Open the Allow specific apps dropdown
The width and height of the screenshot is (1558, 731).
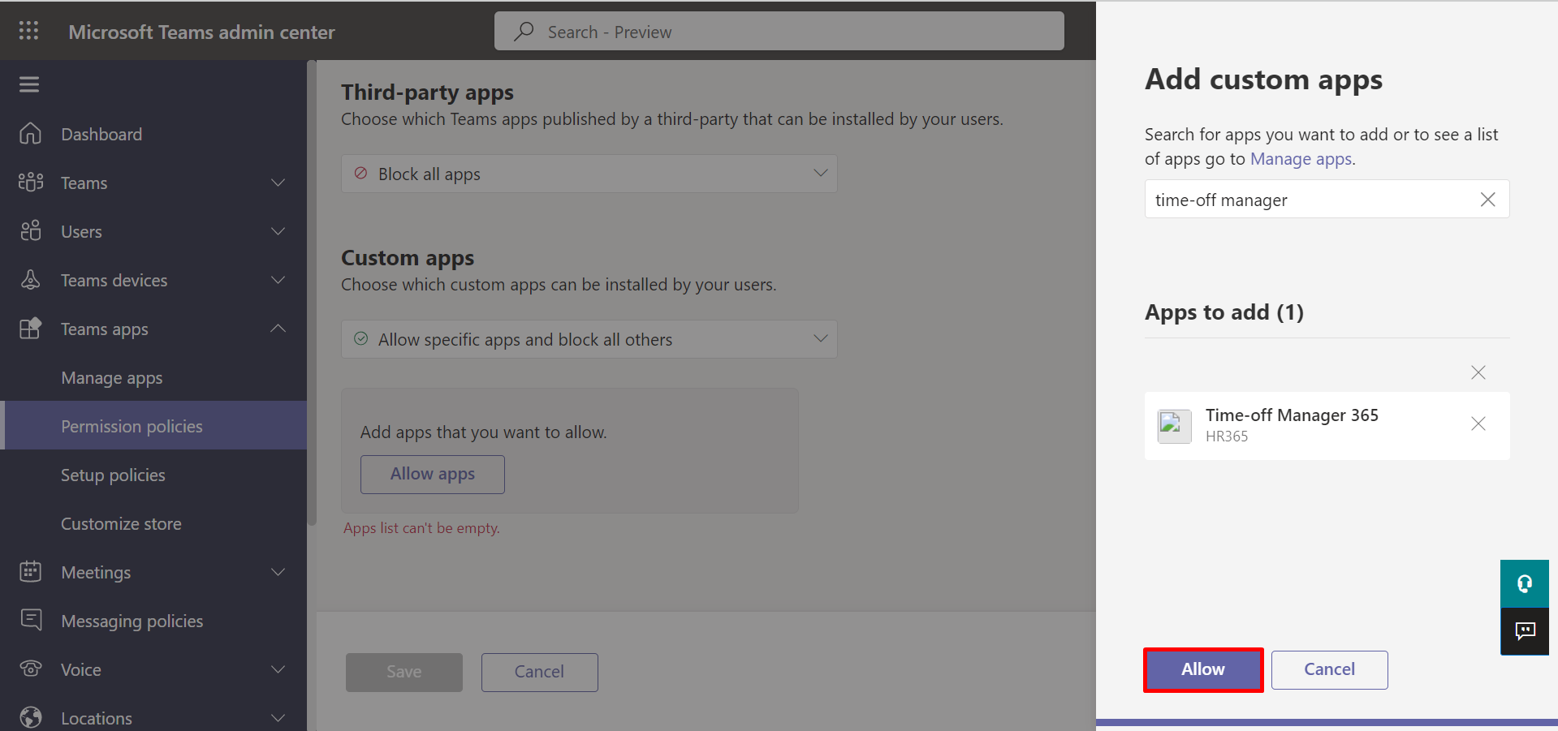tap(589, 339)
